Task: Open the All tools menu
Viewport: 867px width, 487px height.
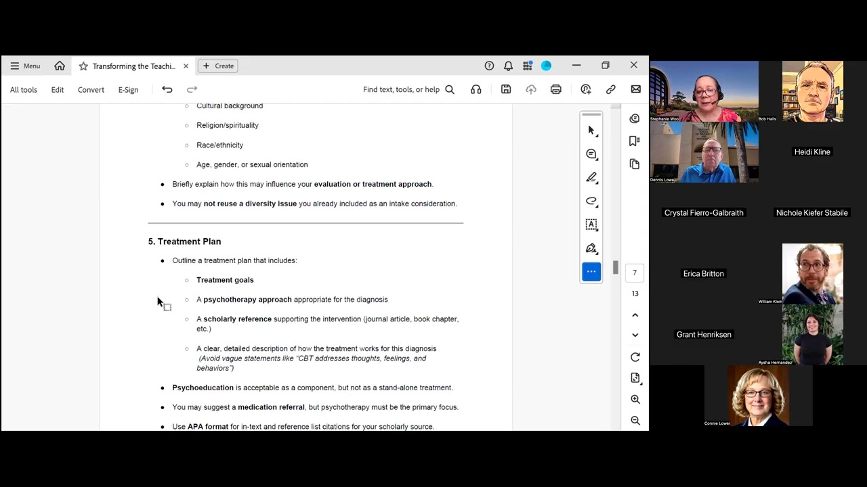Action: [x=24, y=89]
